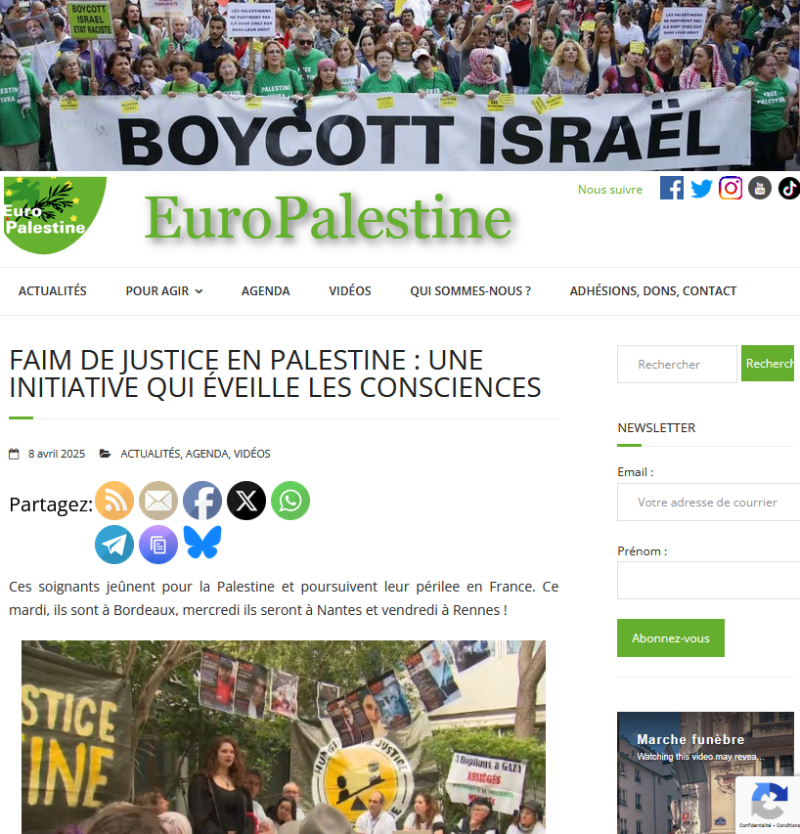Focus the newsletter Email address field
Image resolution: width=800 pixels, height=834 pixels.
coord(708,503)
